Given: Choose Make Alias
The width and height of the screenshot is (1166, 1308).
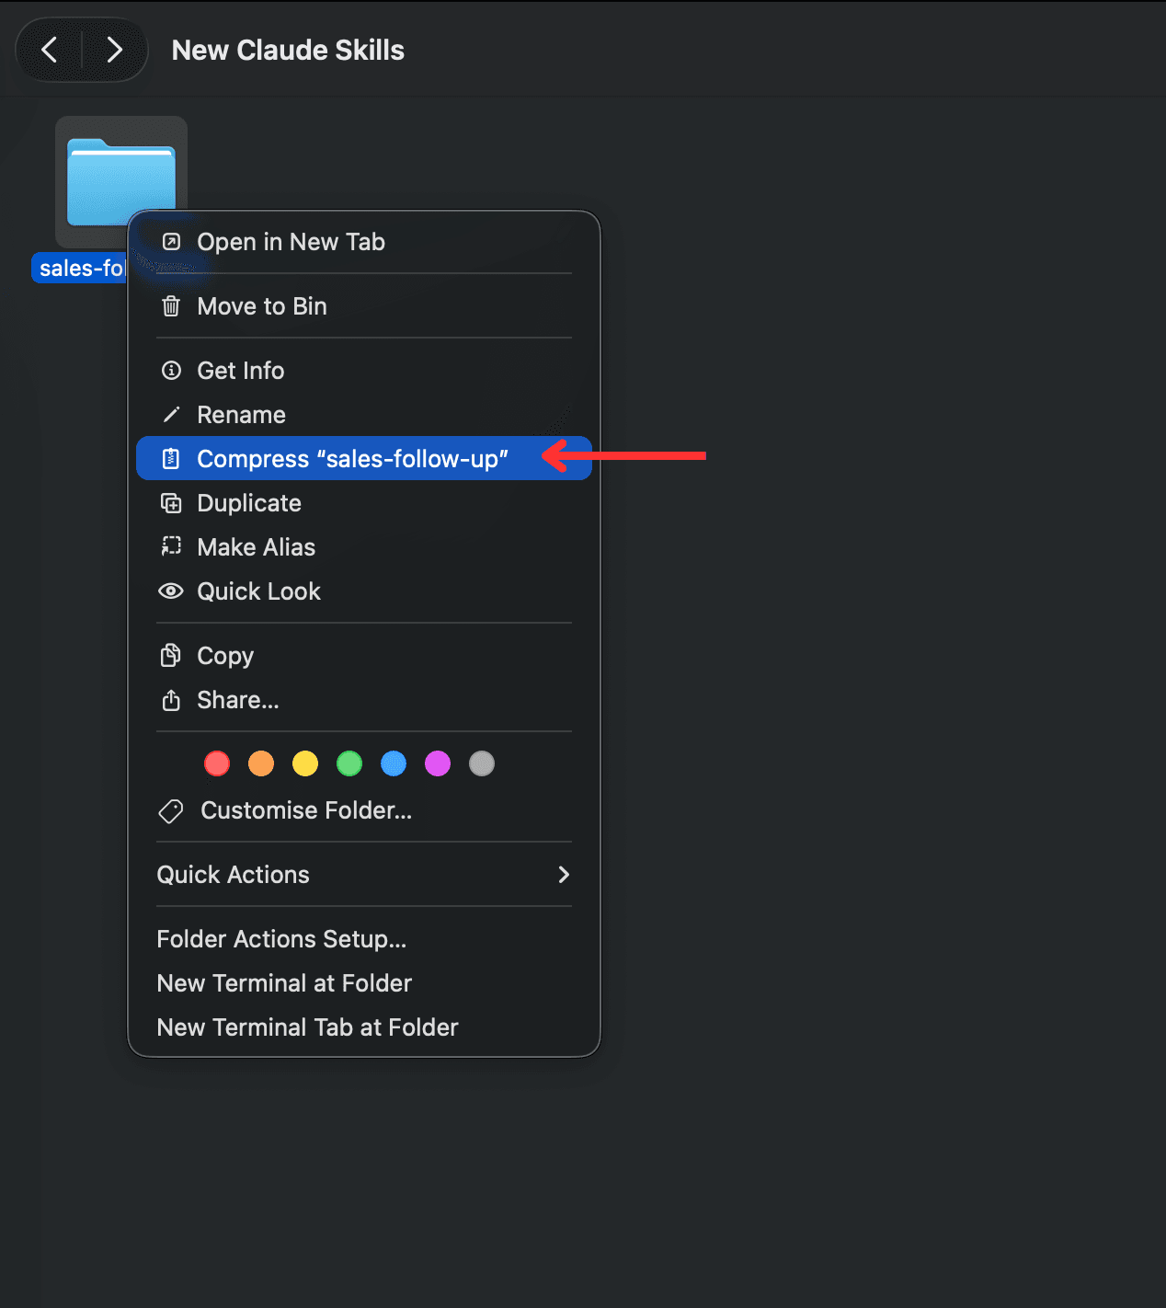Looking at the screenshot, I should coord(363,547).
